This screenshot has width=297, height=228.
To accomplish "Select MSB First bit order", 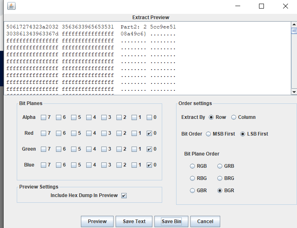I will (x=209, y=134).
